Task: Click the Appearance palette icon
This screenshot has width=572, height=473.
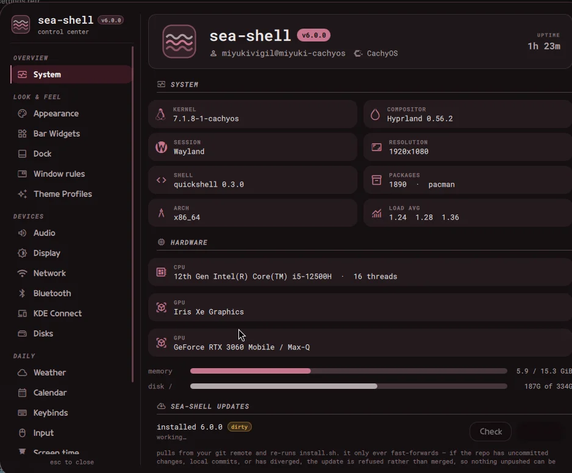Action: 22,113
